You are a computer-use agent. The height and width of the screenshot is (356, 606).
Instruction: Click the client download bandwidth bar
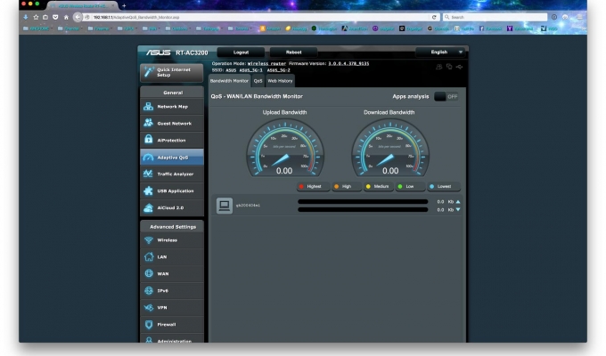(x=363, y=210)
